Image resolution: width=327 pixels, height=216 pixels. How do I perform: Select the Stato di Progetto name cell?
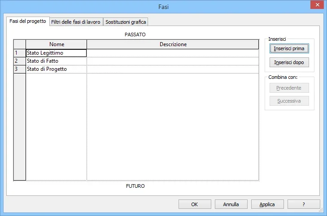57,69
